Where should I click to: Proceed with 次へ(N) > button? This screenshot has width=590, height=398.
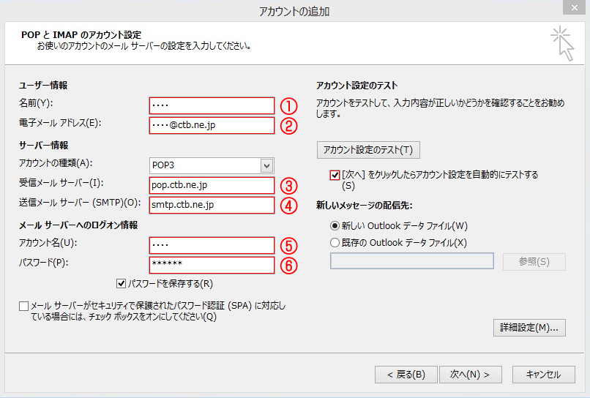(471, 375)
